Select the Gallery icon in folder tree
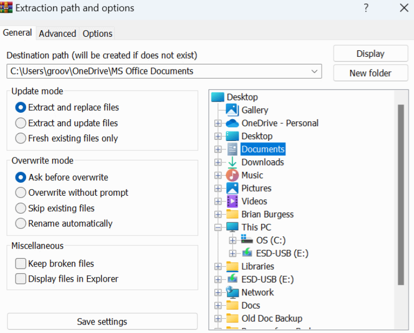Screen dimensions: 414x333 [233, 110]
